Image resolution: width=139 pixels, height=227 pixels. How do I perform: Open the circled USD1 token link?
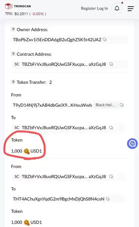[x=36, y=151]
